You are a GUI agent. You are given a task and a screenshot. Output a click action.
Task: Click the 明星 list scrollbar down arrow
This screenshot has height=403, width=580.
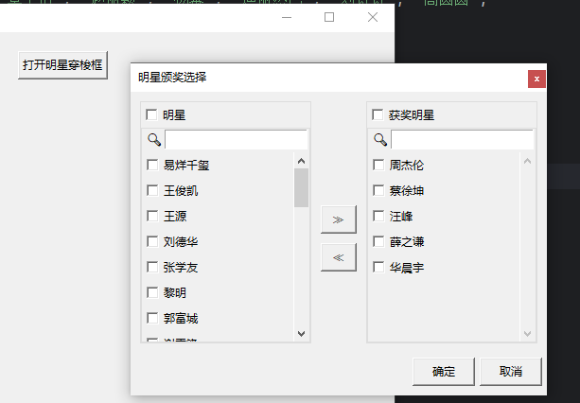(x=301, y=334)
